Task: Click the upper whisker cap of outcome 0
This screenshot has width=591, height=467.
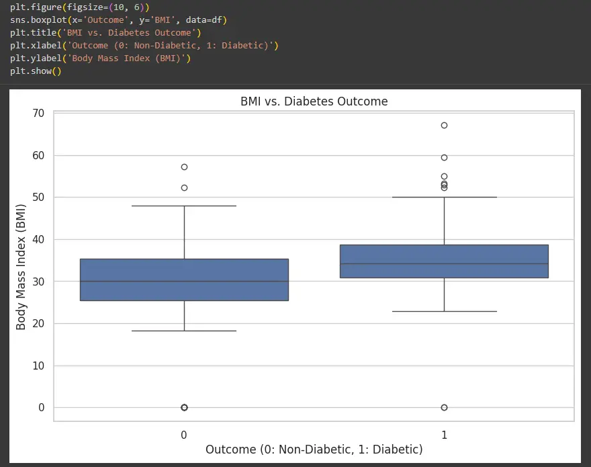Action: pyautogui.click(x=184, y=206)
